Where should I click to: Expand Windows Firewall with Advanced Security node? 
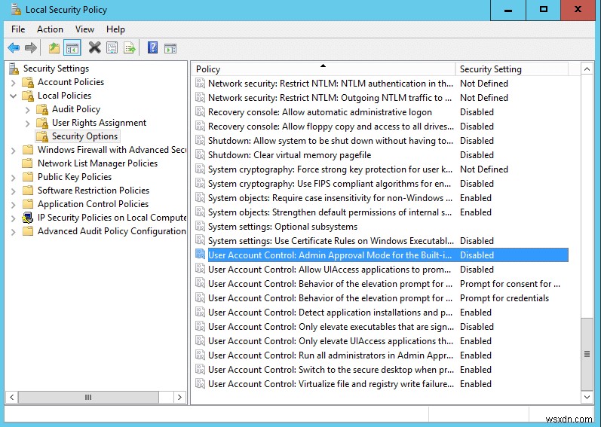click(13, 151)
